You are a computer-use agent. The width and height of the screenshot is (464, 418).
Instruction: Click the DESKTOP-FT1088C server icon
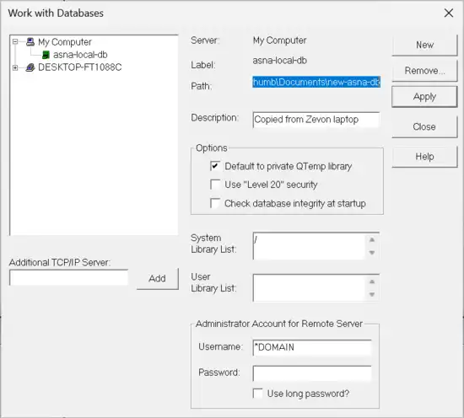click(30, 67)
